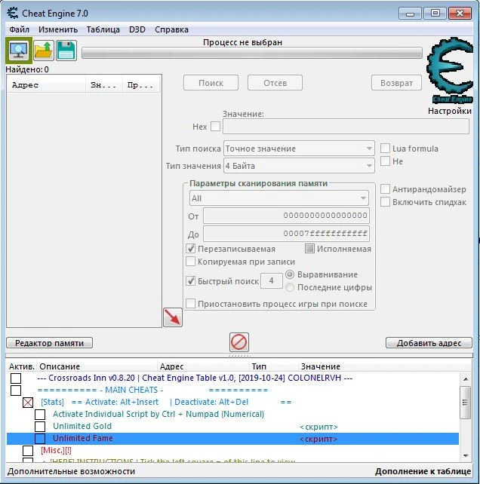
Task: Open the Тип значения dropdown
Action: point(299,166)
